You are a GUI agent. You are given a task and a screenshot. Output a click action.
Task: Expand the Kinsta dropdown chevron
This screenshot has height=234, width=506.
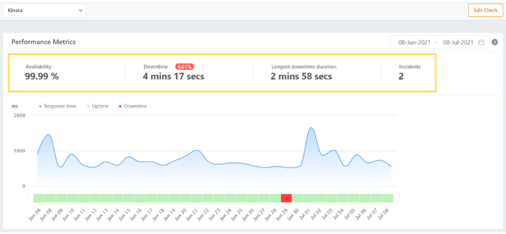(80, 10)
